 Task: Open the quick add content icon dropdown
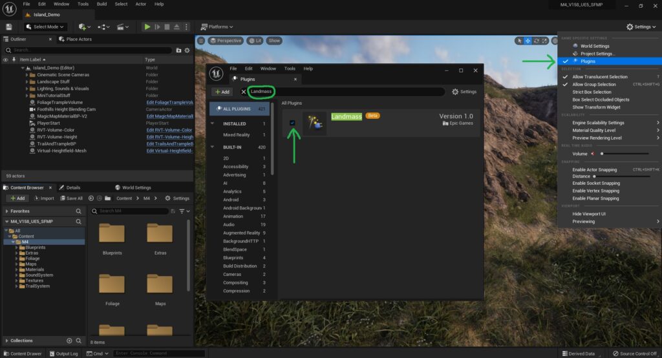[85, 26]
